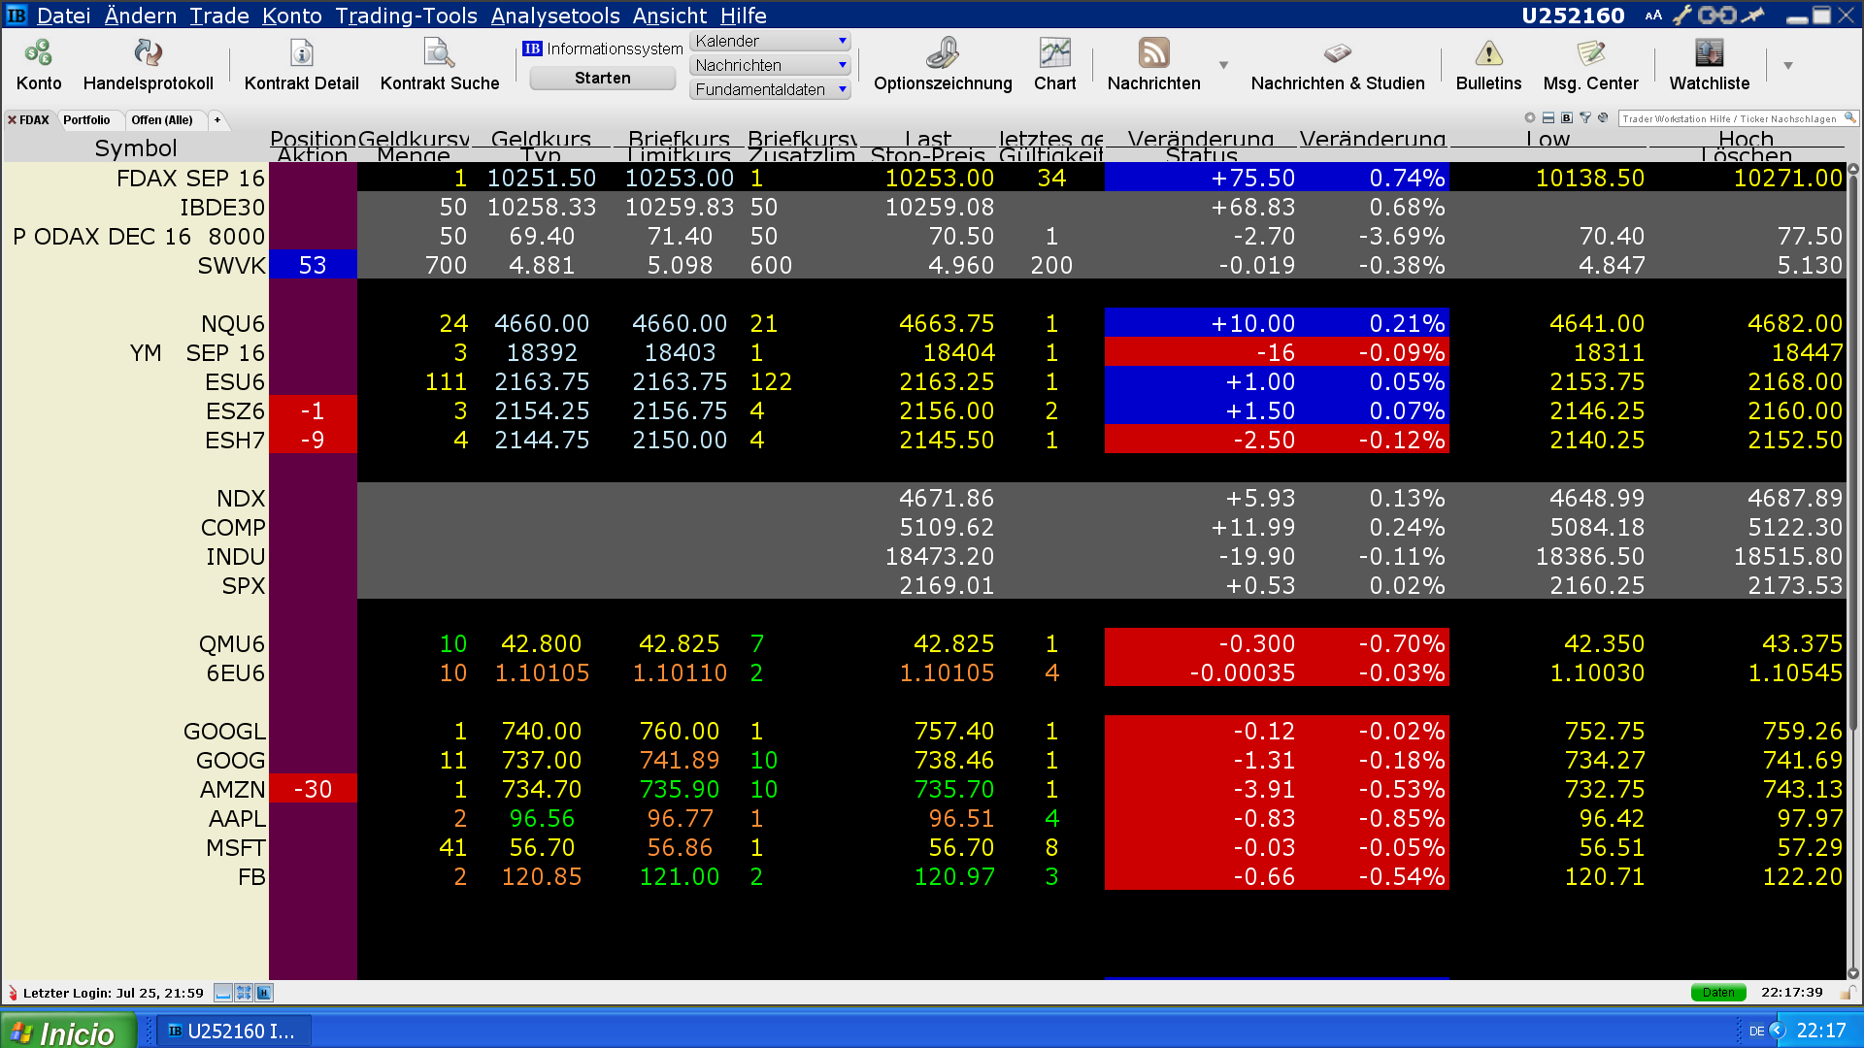Click the Ticker Nachschlagen search field
Image resolution: width=1864 pixels, height=1048 pixels.
[1730, 118]
